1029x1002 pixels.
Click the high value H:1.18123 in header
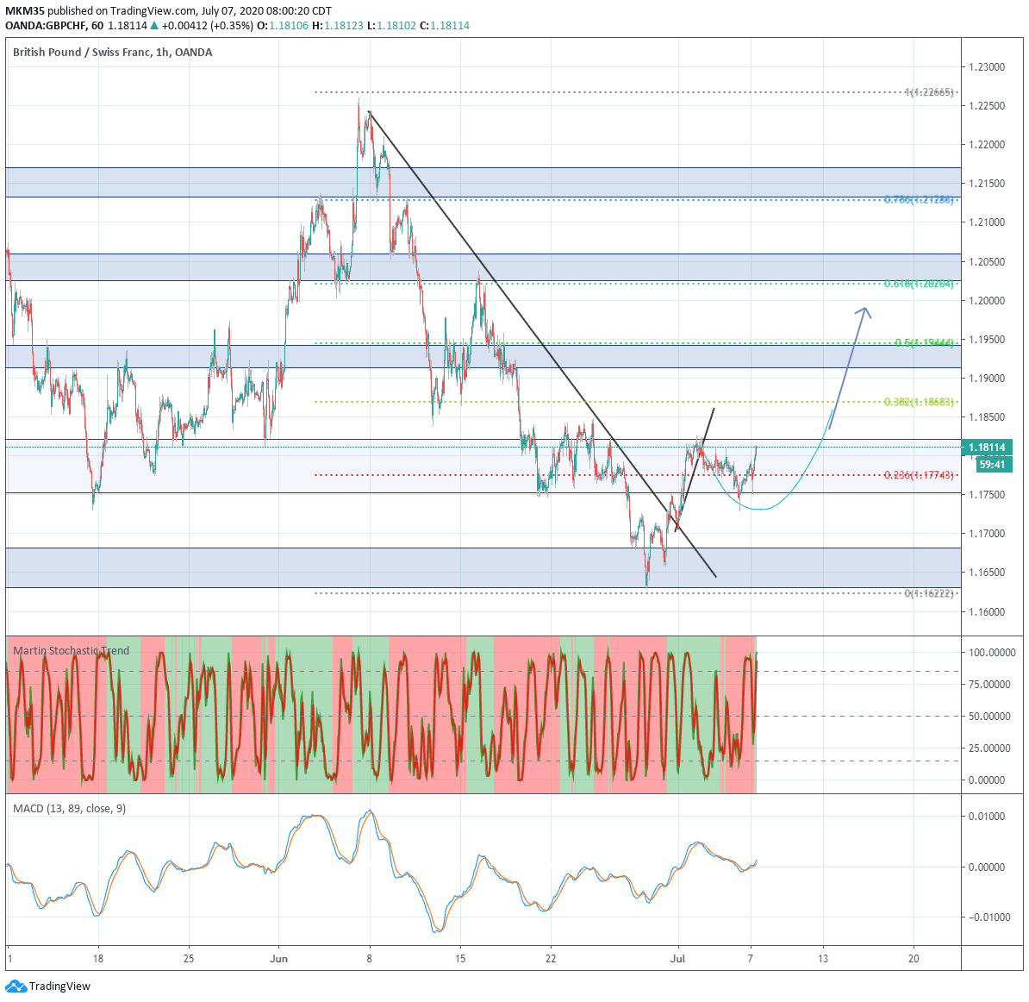[337, 26]
